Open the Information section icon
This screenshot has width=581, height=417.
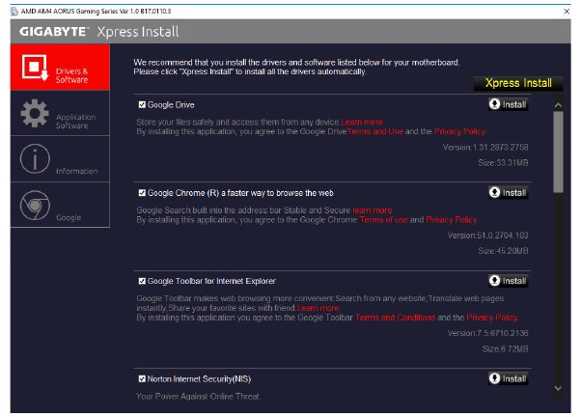click(35, 160)
